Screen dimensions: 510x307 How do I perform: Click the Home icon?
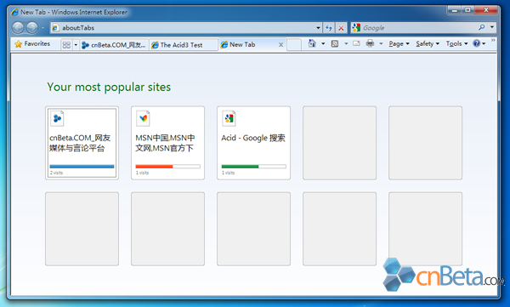tap(312, 43)
